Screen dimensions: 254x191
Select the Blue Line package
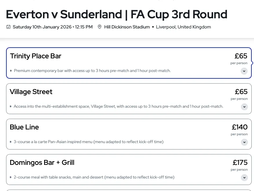(x=24, y=127)
